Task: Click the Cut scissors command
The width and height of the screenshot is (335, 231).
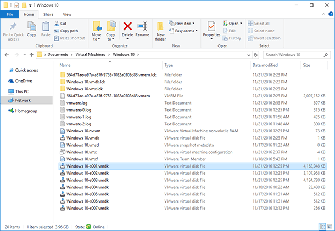Action: coord(60,24)
